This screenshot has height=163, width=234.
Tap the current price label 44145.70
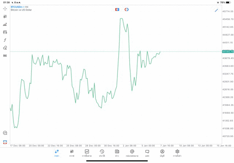(228, 52)
